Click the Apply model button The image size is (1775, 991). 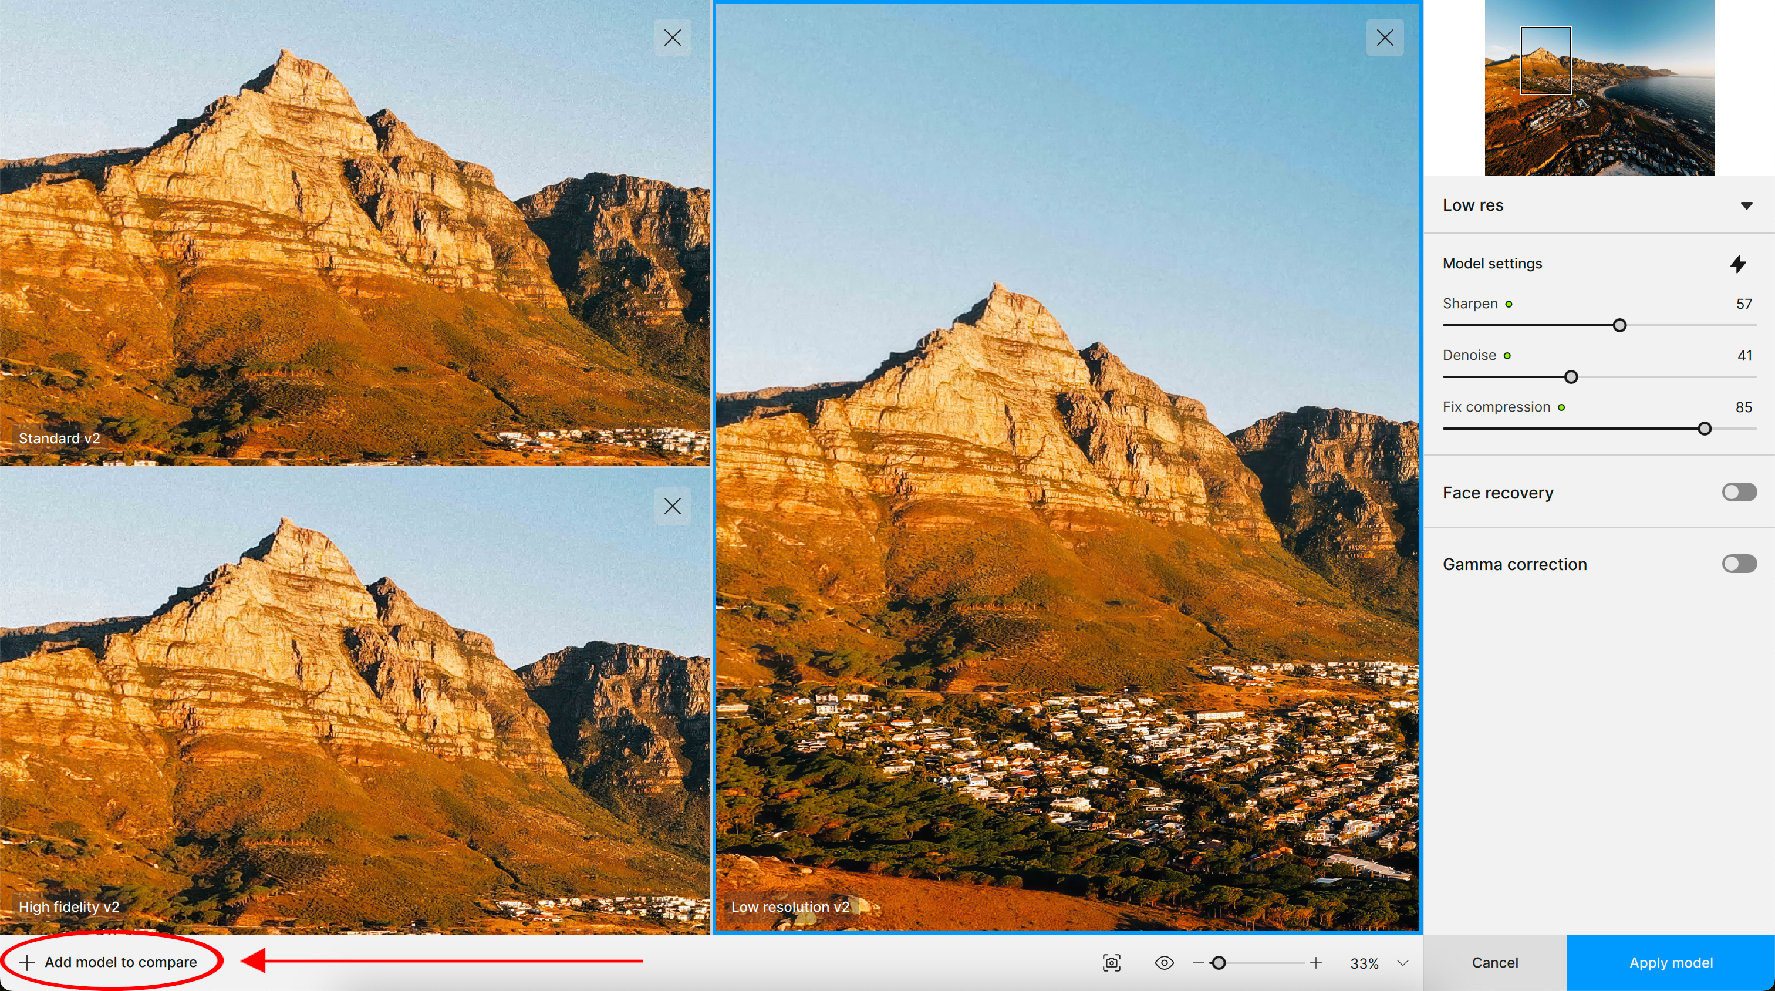[x=1671, y=963]
